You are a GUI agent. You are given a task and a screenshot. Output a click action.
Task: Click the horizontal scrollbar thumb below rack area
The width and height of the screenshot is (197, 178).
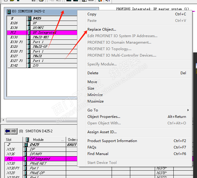coord(42,120)
